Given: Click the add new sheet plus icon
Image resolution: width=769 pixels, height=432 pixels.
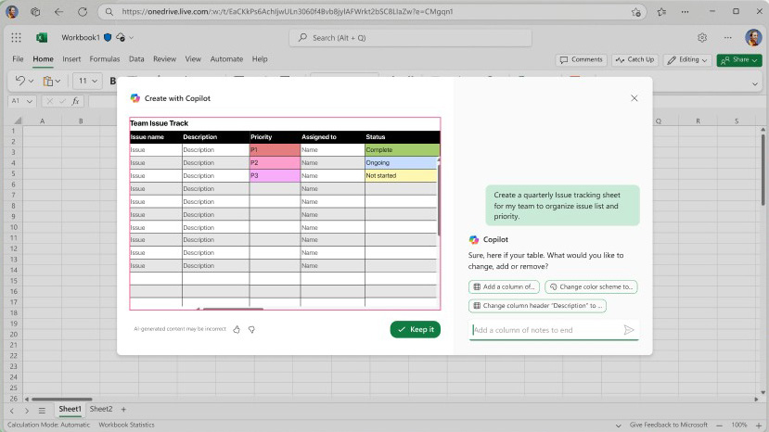Looking at the screenshot, I should click(x=123, y=409).
